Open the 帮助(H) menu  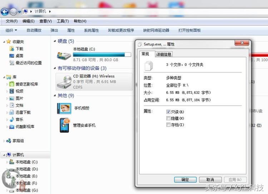tap(80, 21)
